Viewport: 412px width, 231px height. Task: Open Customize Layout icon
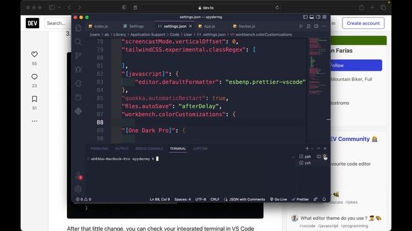click(x=324, y=17)
